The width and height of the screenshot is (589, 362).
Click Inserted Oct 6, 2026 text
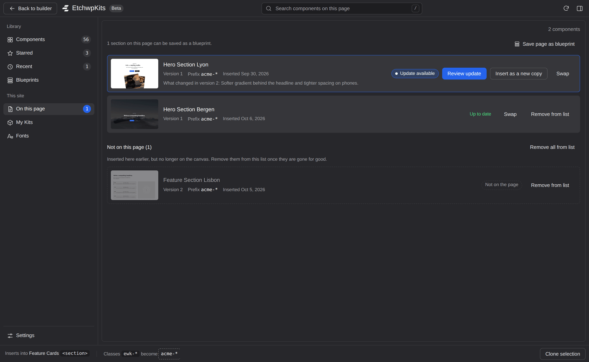[x=244, y=119]
